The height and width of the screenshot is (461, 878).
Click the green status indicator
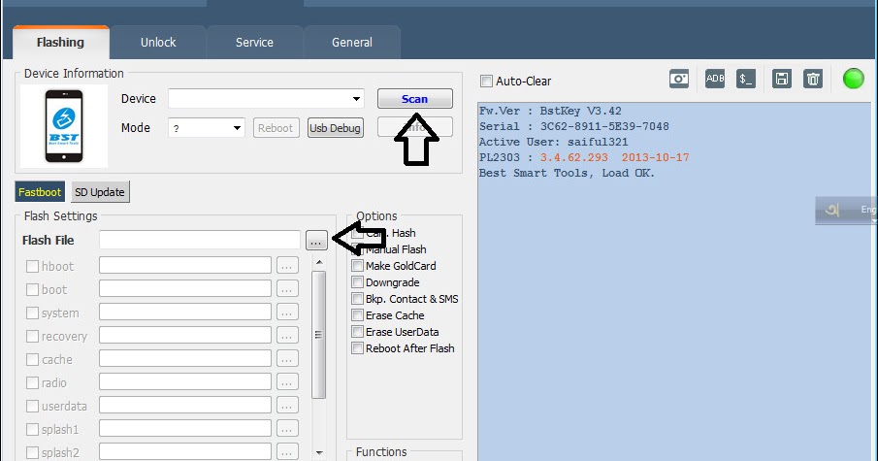pyautogui.click(x=854, y=79)
